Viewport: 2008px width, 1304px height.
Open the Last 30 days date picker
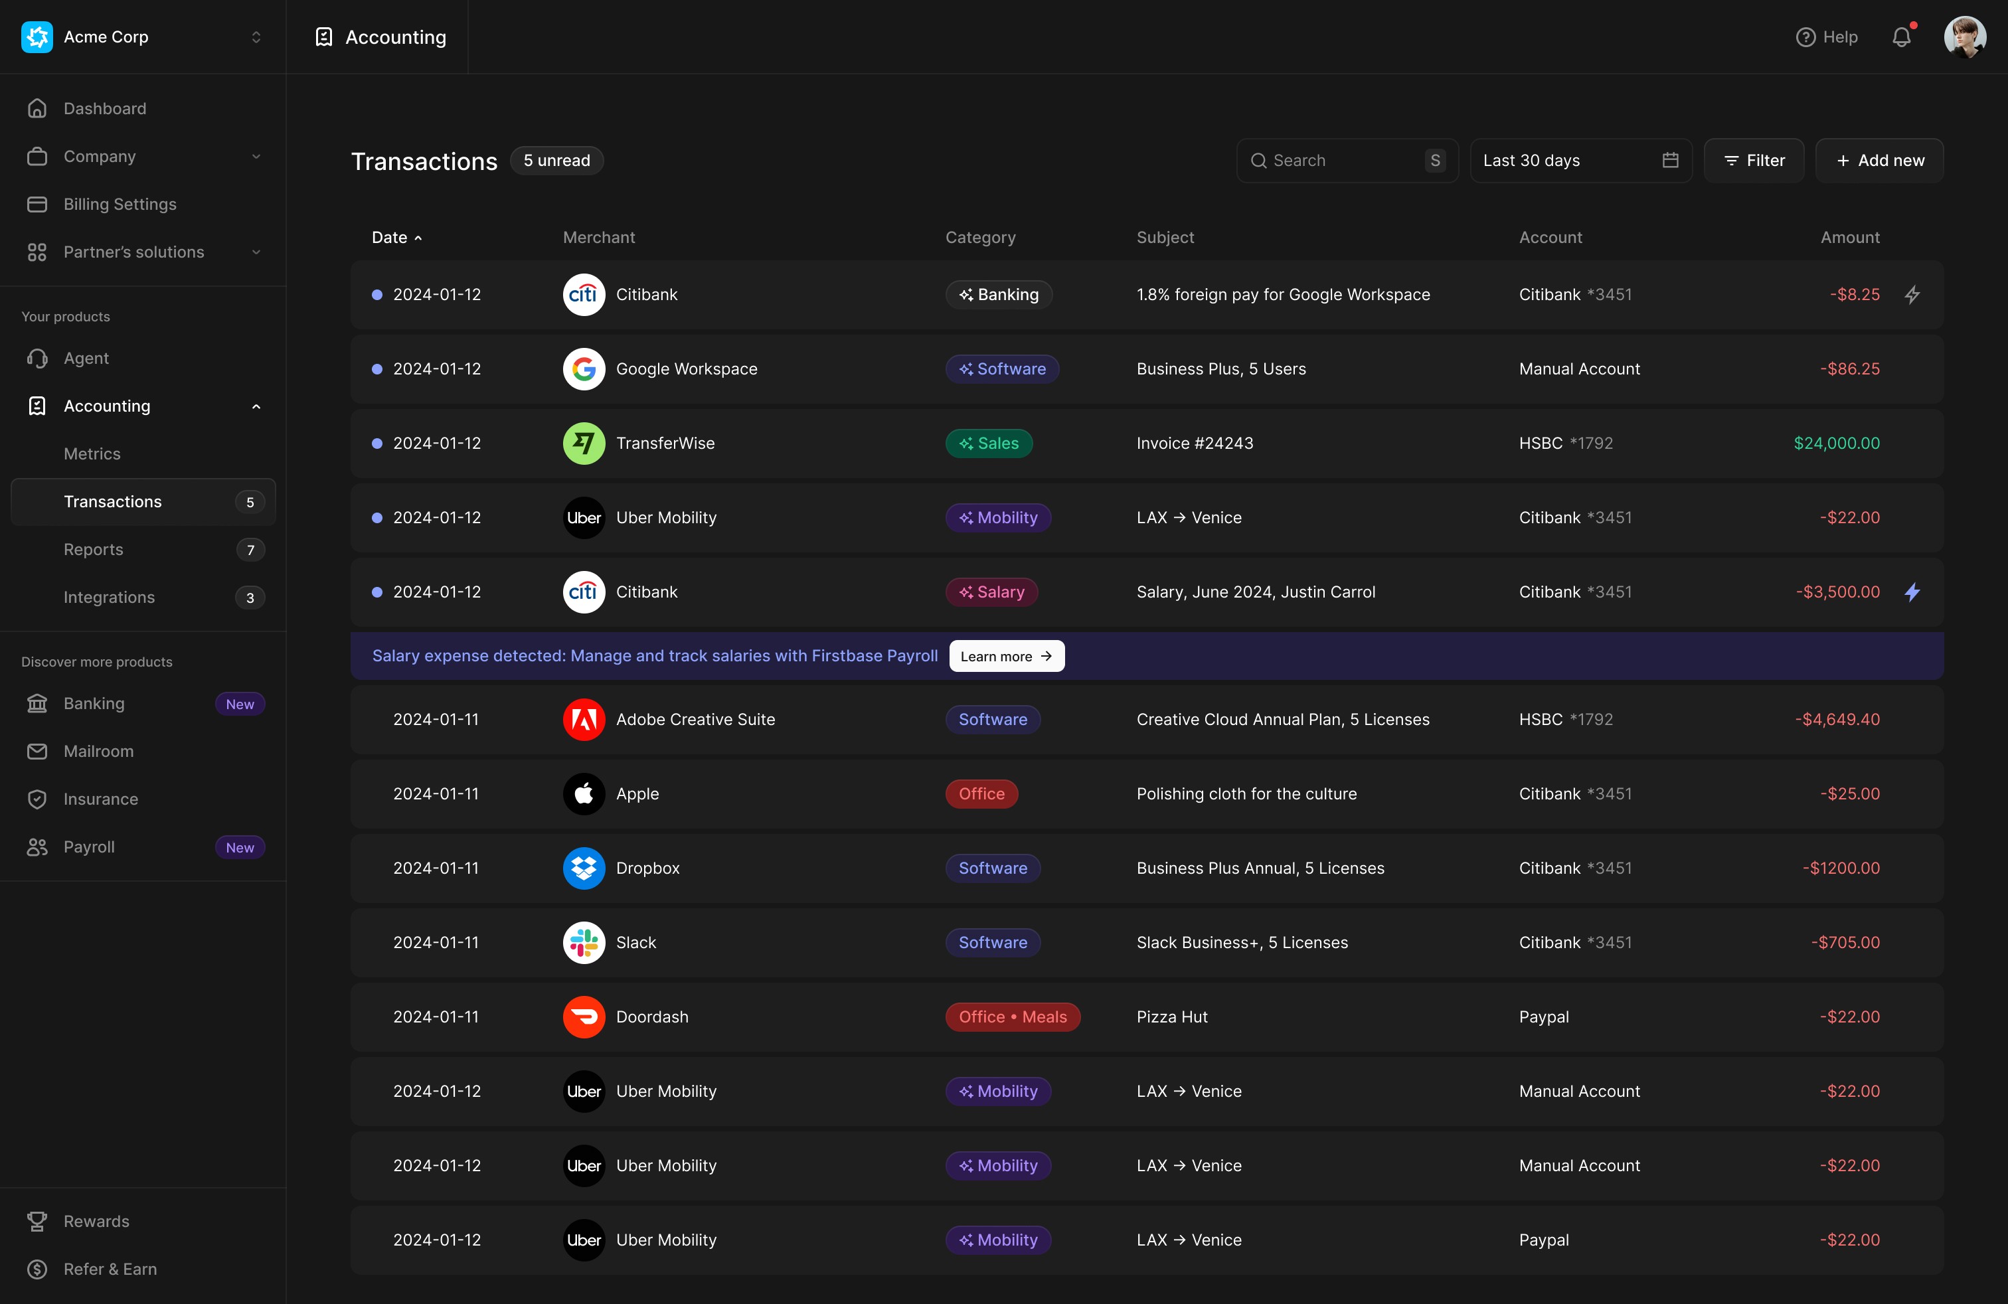[x=1580, y=160]
